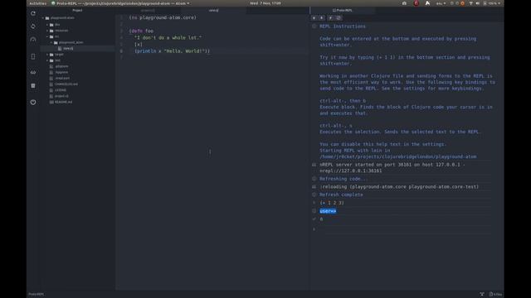This screenshot has height=298, width=531.
Task: Click the A-shaped tray icon in top bar
Action: pos(427,3)
